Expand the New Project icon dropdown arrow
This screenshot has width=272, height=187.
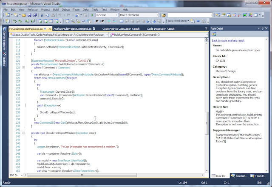pos(11,15)
